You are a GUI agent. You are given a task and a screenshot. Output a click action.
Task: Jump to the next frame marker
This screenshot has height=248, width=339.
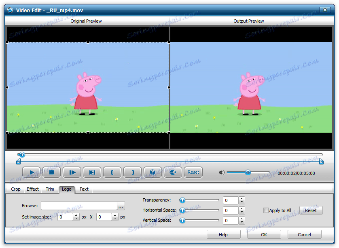92,172
